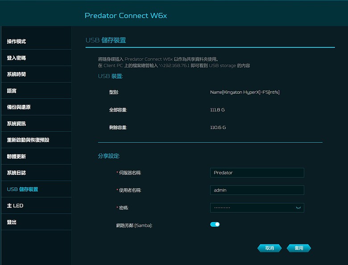This screenshot has height=265, width=348.
Task: Click the Predator Connect W6x title
Action: tap(126, 16)
